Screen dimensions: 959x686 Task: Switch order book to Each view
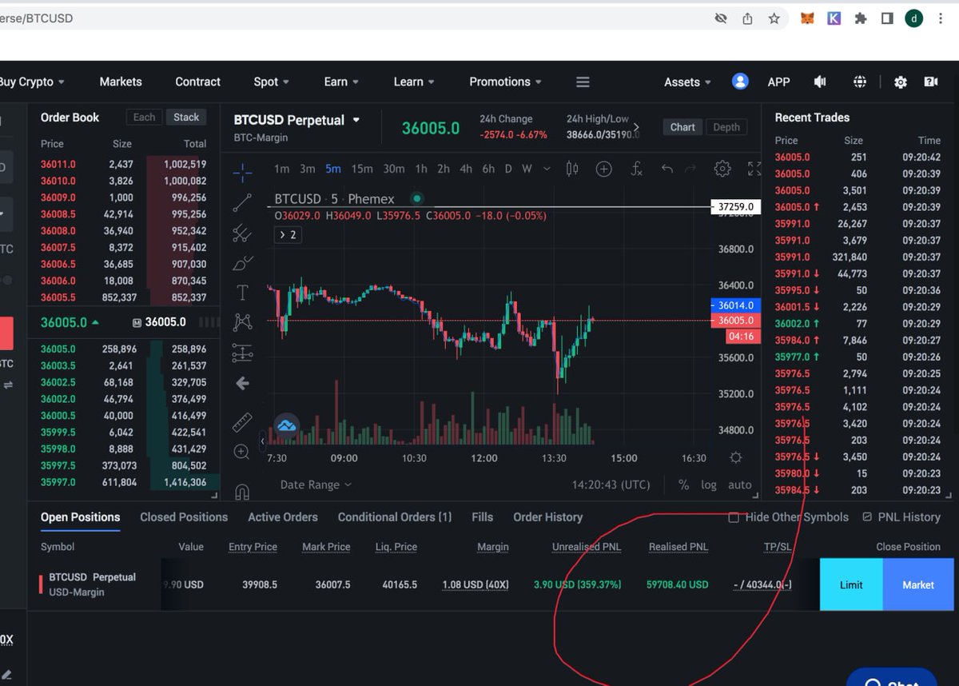pos(144,117)
